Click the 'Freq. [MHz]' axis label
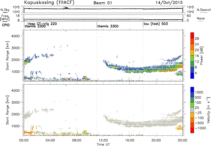Image resolution: width=211 pixels, height=146 pixels. pyautogui.click(x=5, y=18)
